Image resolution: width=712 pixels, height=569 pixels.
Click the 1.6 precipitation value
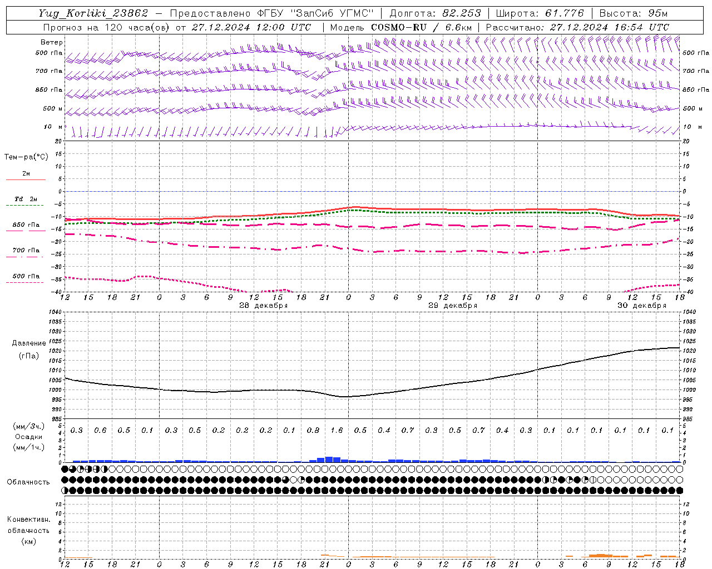[337, 431]
